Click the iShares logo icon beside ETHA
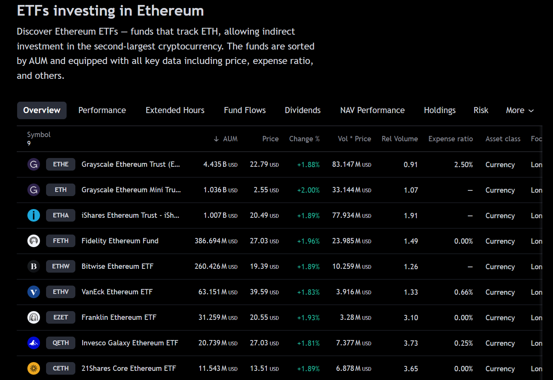The height and width of the screenshot is (380, 553). [33, 216]
